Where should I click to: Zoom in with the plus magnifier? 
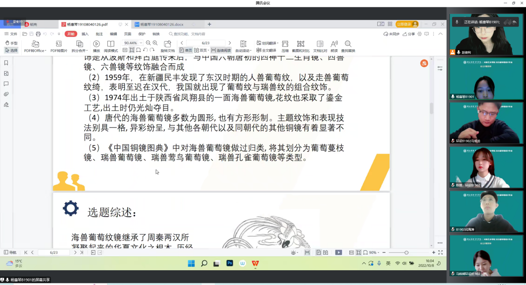155,43
